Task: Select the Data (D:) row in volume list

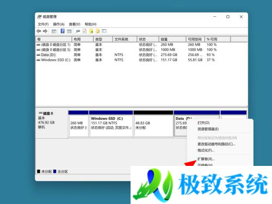Action: [141, 55]
